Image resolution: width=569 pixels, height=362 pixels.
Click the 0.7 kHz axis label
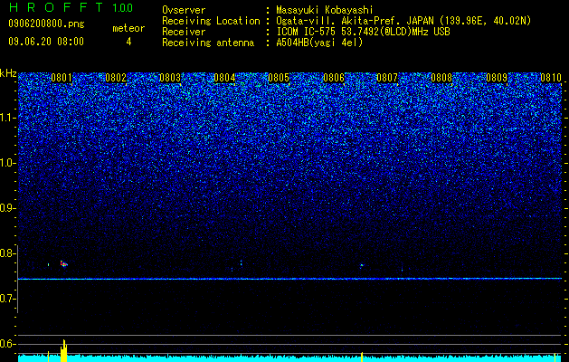[8, 299]
